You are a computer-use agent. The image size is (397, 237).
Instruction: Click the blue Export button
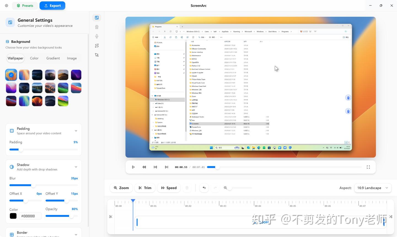(52, 6)
